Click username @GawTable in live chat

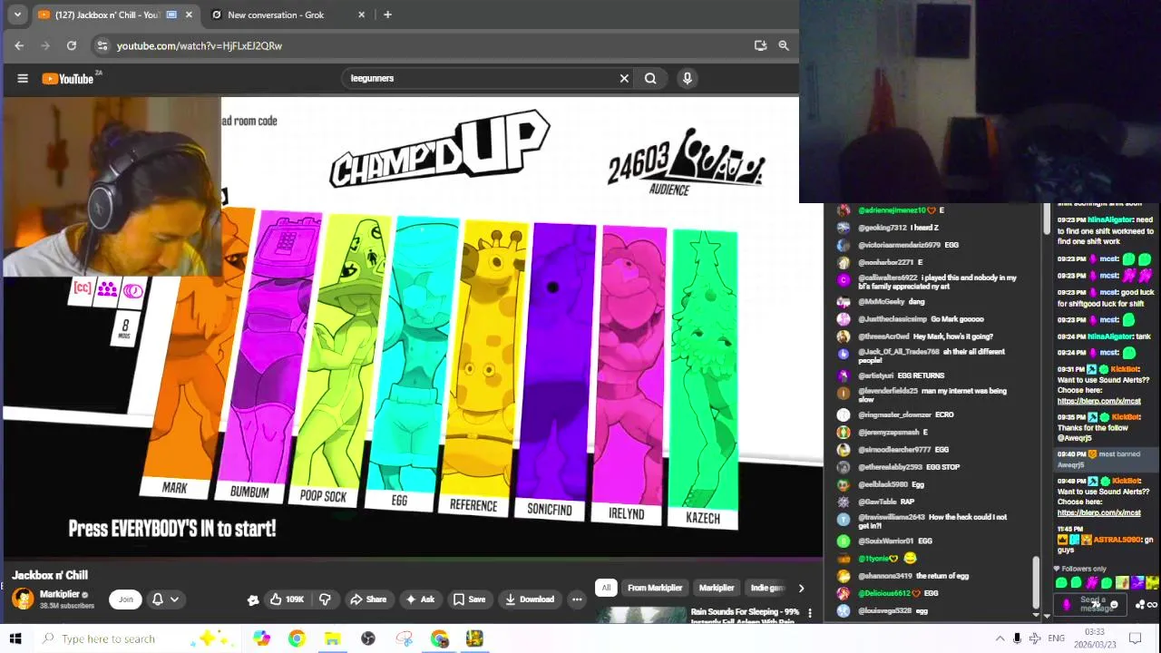[x=877, y=502]
